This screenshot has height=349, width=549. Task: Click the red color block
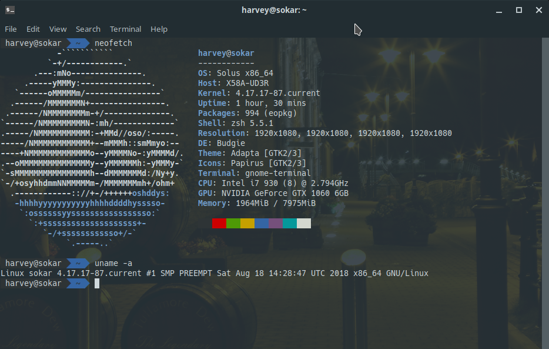pos(219,223)
